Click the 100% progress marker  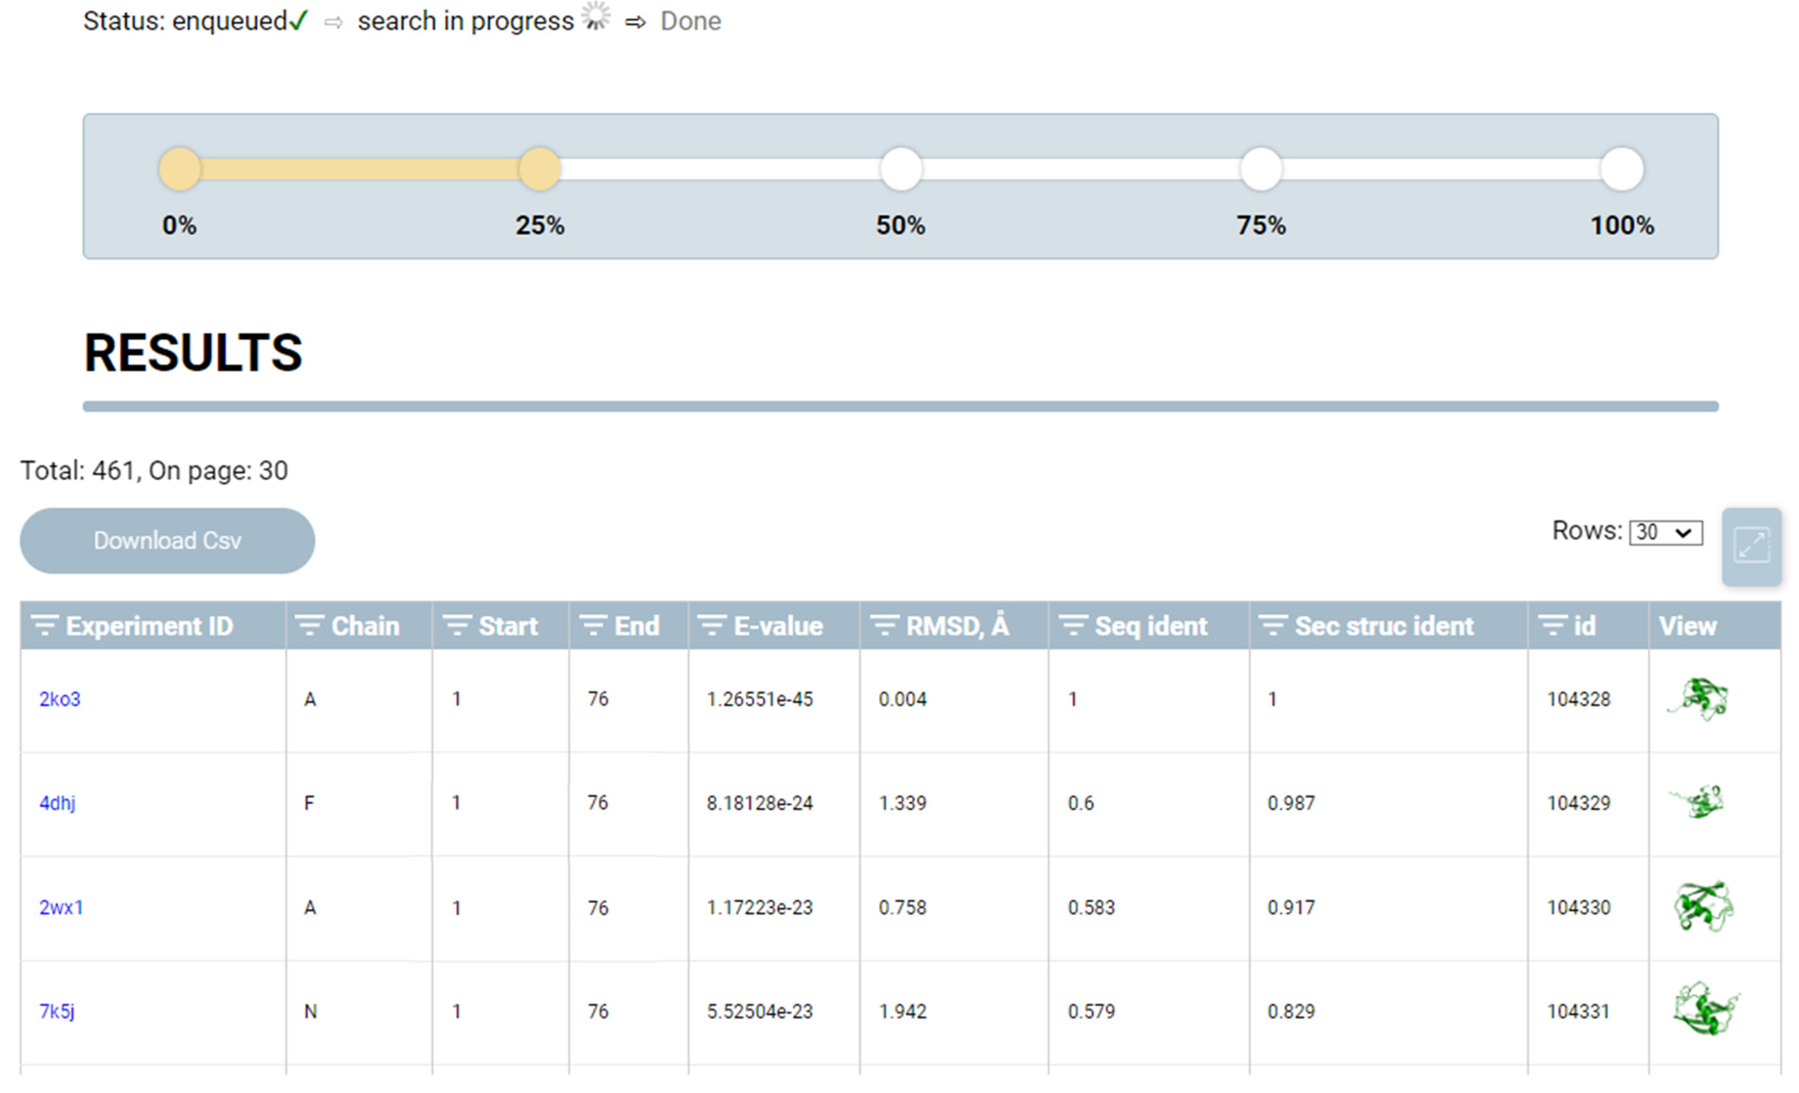tap(1622, 169)
